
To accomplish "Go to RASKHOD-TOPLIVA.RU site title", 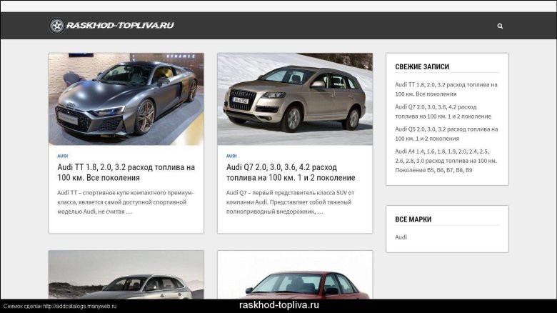I will (119, 26).
